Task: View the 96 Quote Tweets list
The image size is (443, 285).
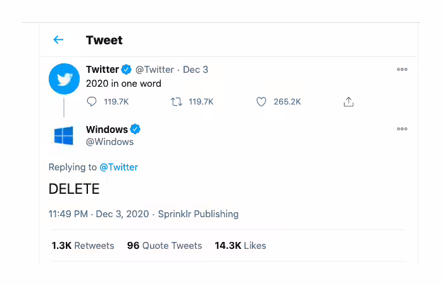Action: coord(165,246)
